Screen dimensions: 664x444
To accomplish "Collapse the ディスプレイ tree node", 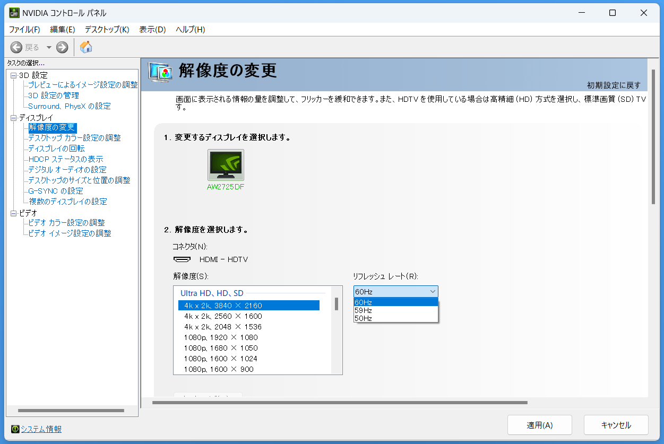I will [14, 118].
